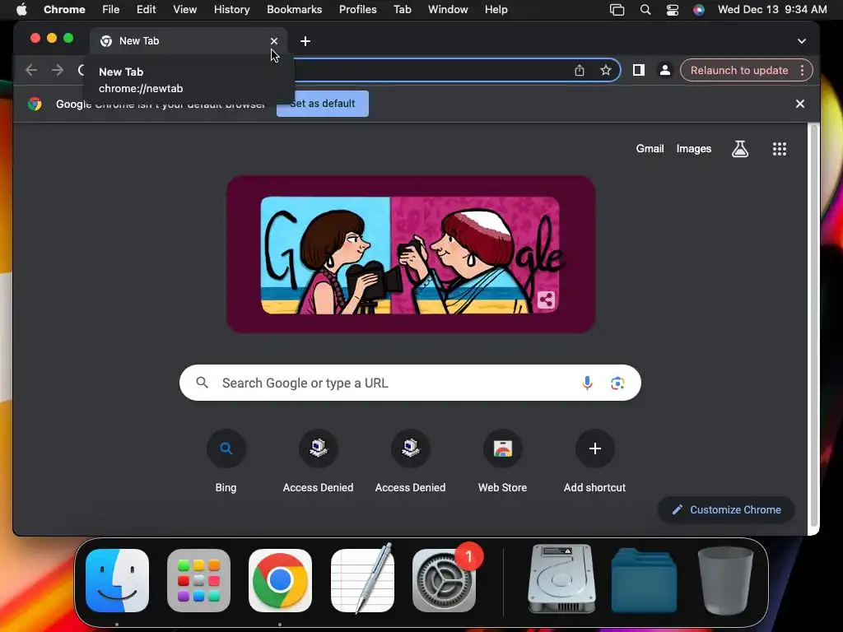This screenshot has height=632, width=843.
Task: Open the History menu
Action: pyautogui.click(x=231, y=9)
